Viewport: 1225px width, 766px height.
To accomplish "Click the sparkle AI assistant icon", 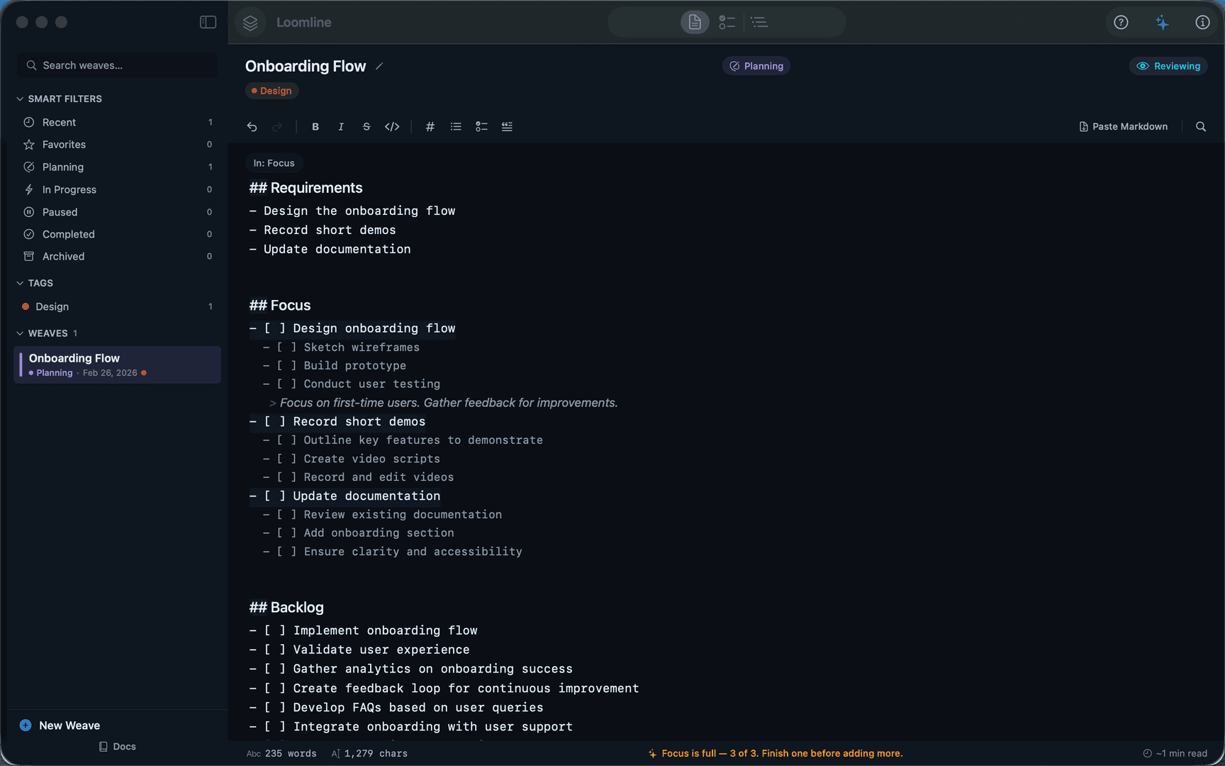I will pyautogui.click(x=1162, y=22).
